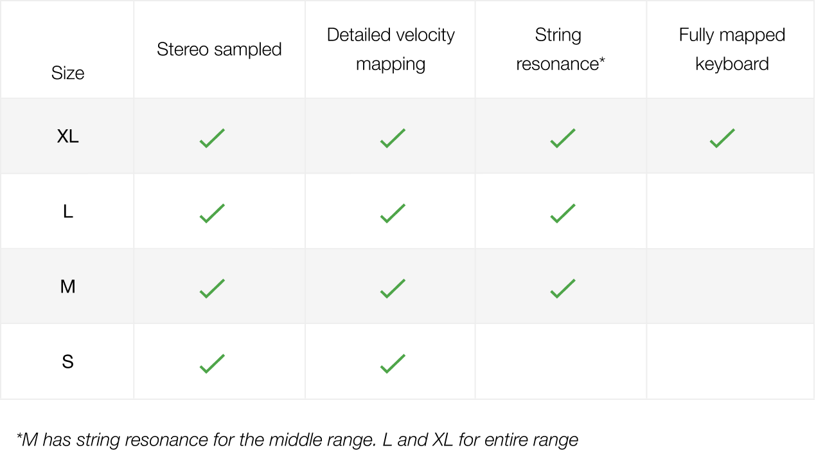Click the XL String resonance checkmark
This screenshot has width=816, height=450.
562,138
